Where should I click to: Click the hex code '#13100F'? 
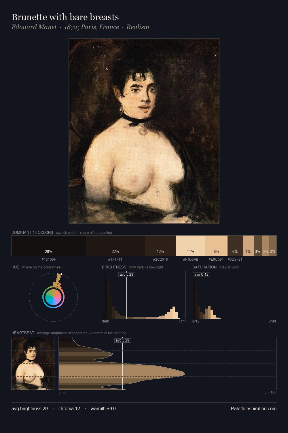click(49, 260)
